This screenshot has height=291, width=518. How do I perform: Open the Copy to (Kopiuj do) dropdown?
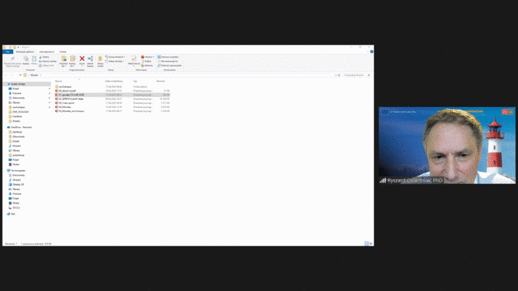(73, 59)
